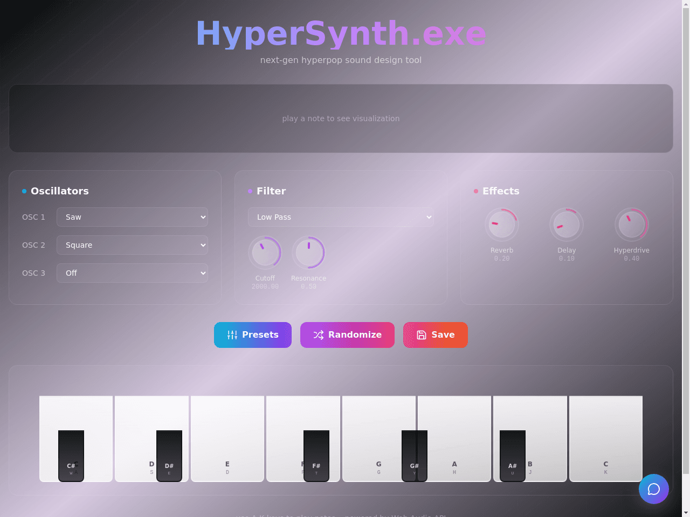Viewport: 690px width, 517px height.
Task: Click the Delay knob
Action: pyautogui.click(x=567, y=225)
